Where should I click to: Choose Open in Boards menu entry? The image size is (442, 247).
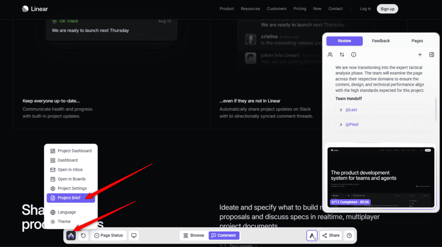tap(71, 179)
